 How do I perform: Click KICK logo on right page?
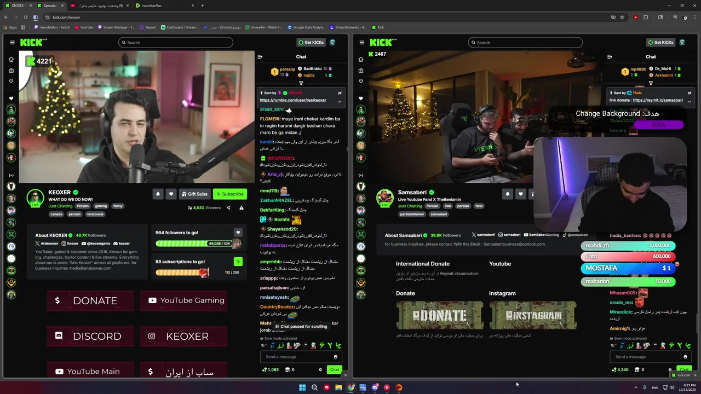[383, 42]
